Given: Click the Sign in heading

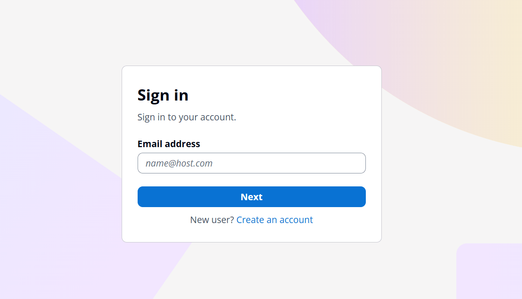Looking at the screenshot, I should tap(163, 95).
